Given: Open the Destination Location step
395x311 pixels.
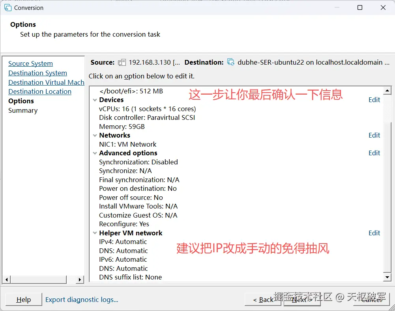Looking at the screenshot, I should tap(39, 91).
